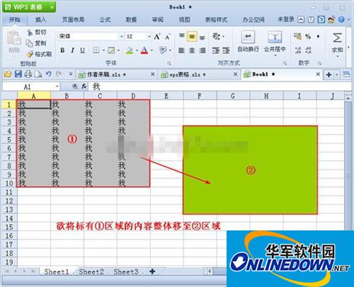
Task: Switch to wps表格.xls document tab
Action: coord(198,75)
